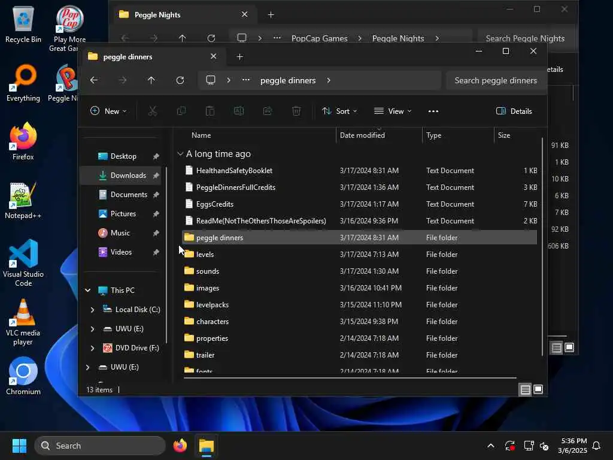Go up one folder in peggle dinners window
This screenshot has height=460, width=613.
pos(151,80)
